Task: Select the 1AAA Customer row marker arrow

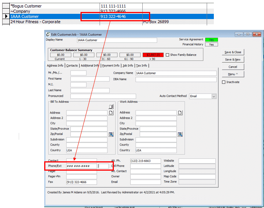Action: click(x=6, y=16)
